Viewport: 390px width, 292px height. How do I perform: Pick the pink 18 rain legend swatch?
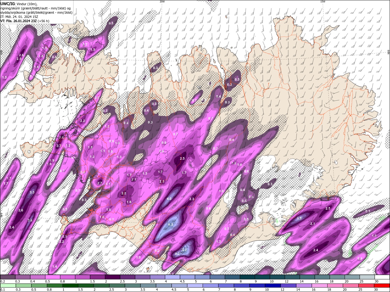(x=335, y=285)
